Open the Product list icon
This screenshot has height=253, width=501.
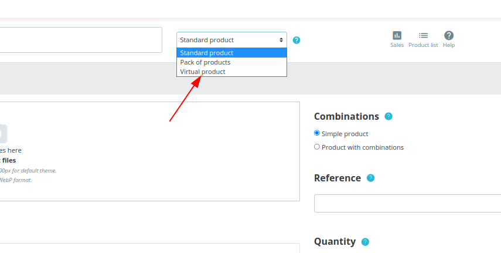[x=423, y=36]
